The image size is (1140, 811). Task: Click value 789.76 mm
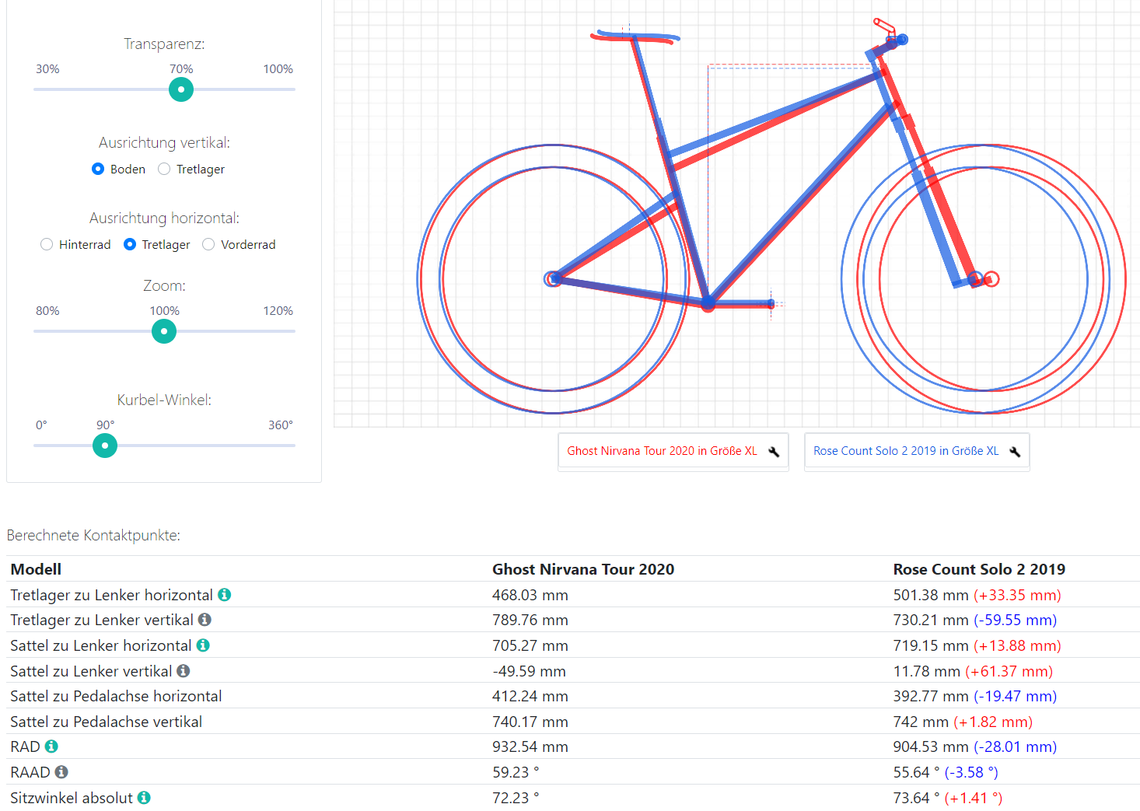[530, 620]
